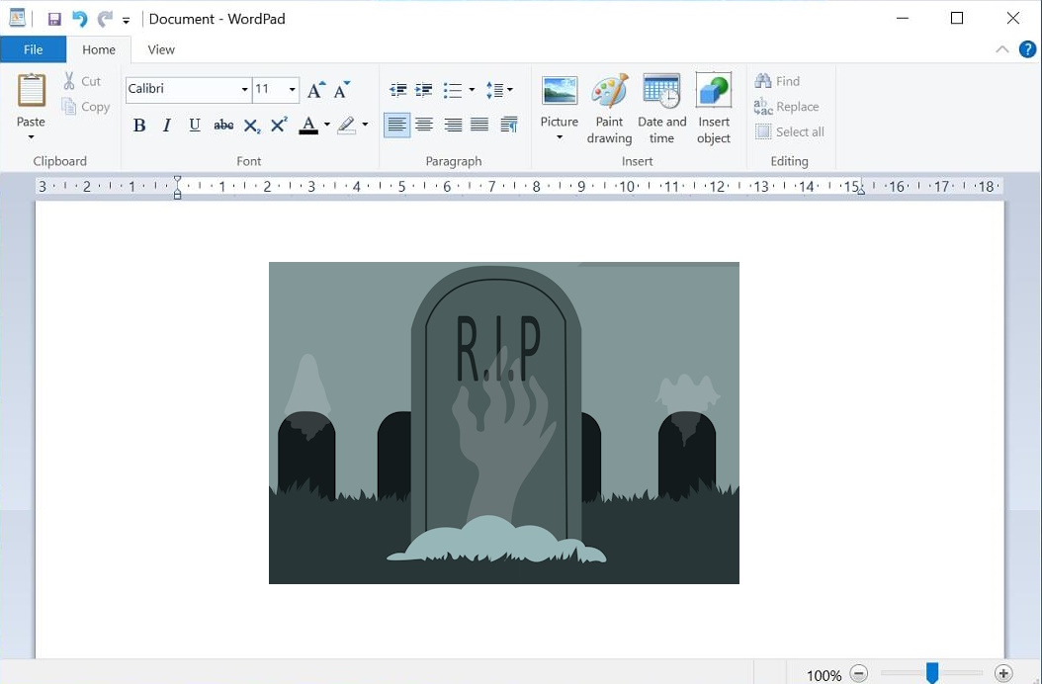This screenshot has width=1042, height=684.
Task: Expand the bullet list style dropdown
Action: point(472,90)
